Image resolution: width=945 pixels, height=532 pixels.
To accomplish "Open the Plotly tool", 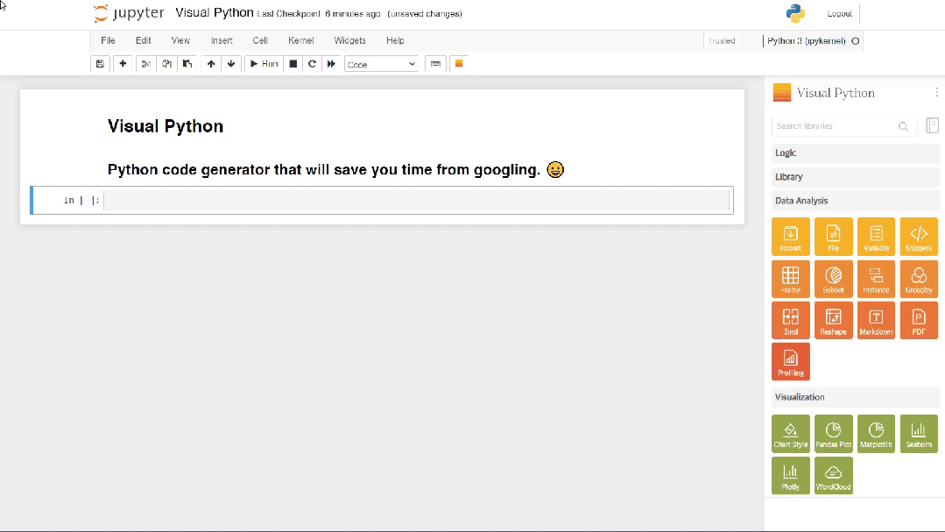I will pos(791,475).
